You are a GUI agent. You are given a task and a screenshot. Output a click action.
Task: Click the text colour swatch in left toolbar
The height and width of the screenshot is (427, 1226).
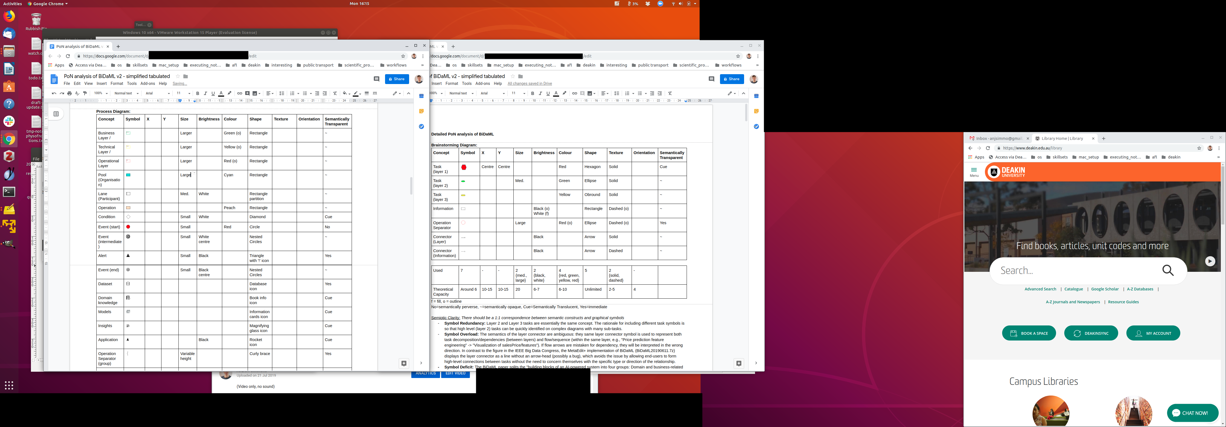[221, 93]
